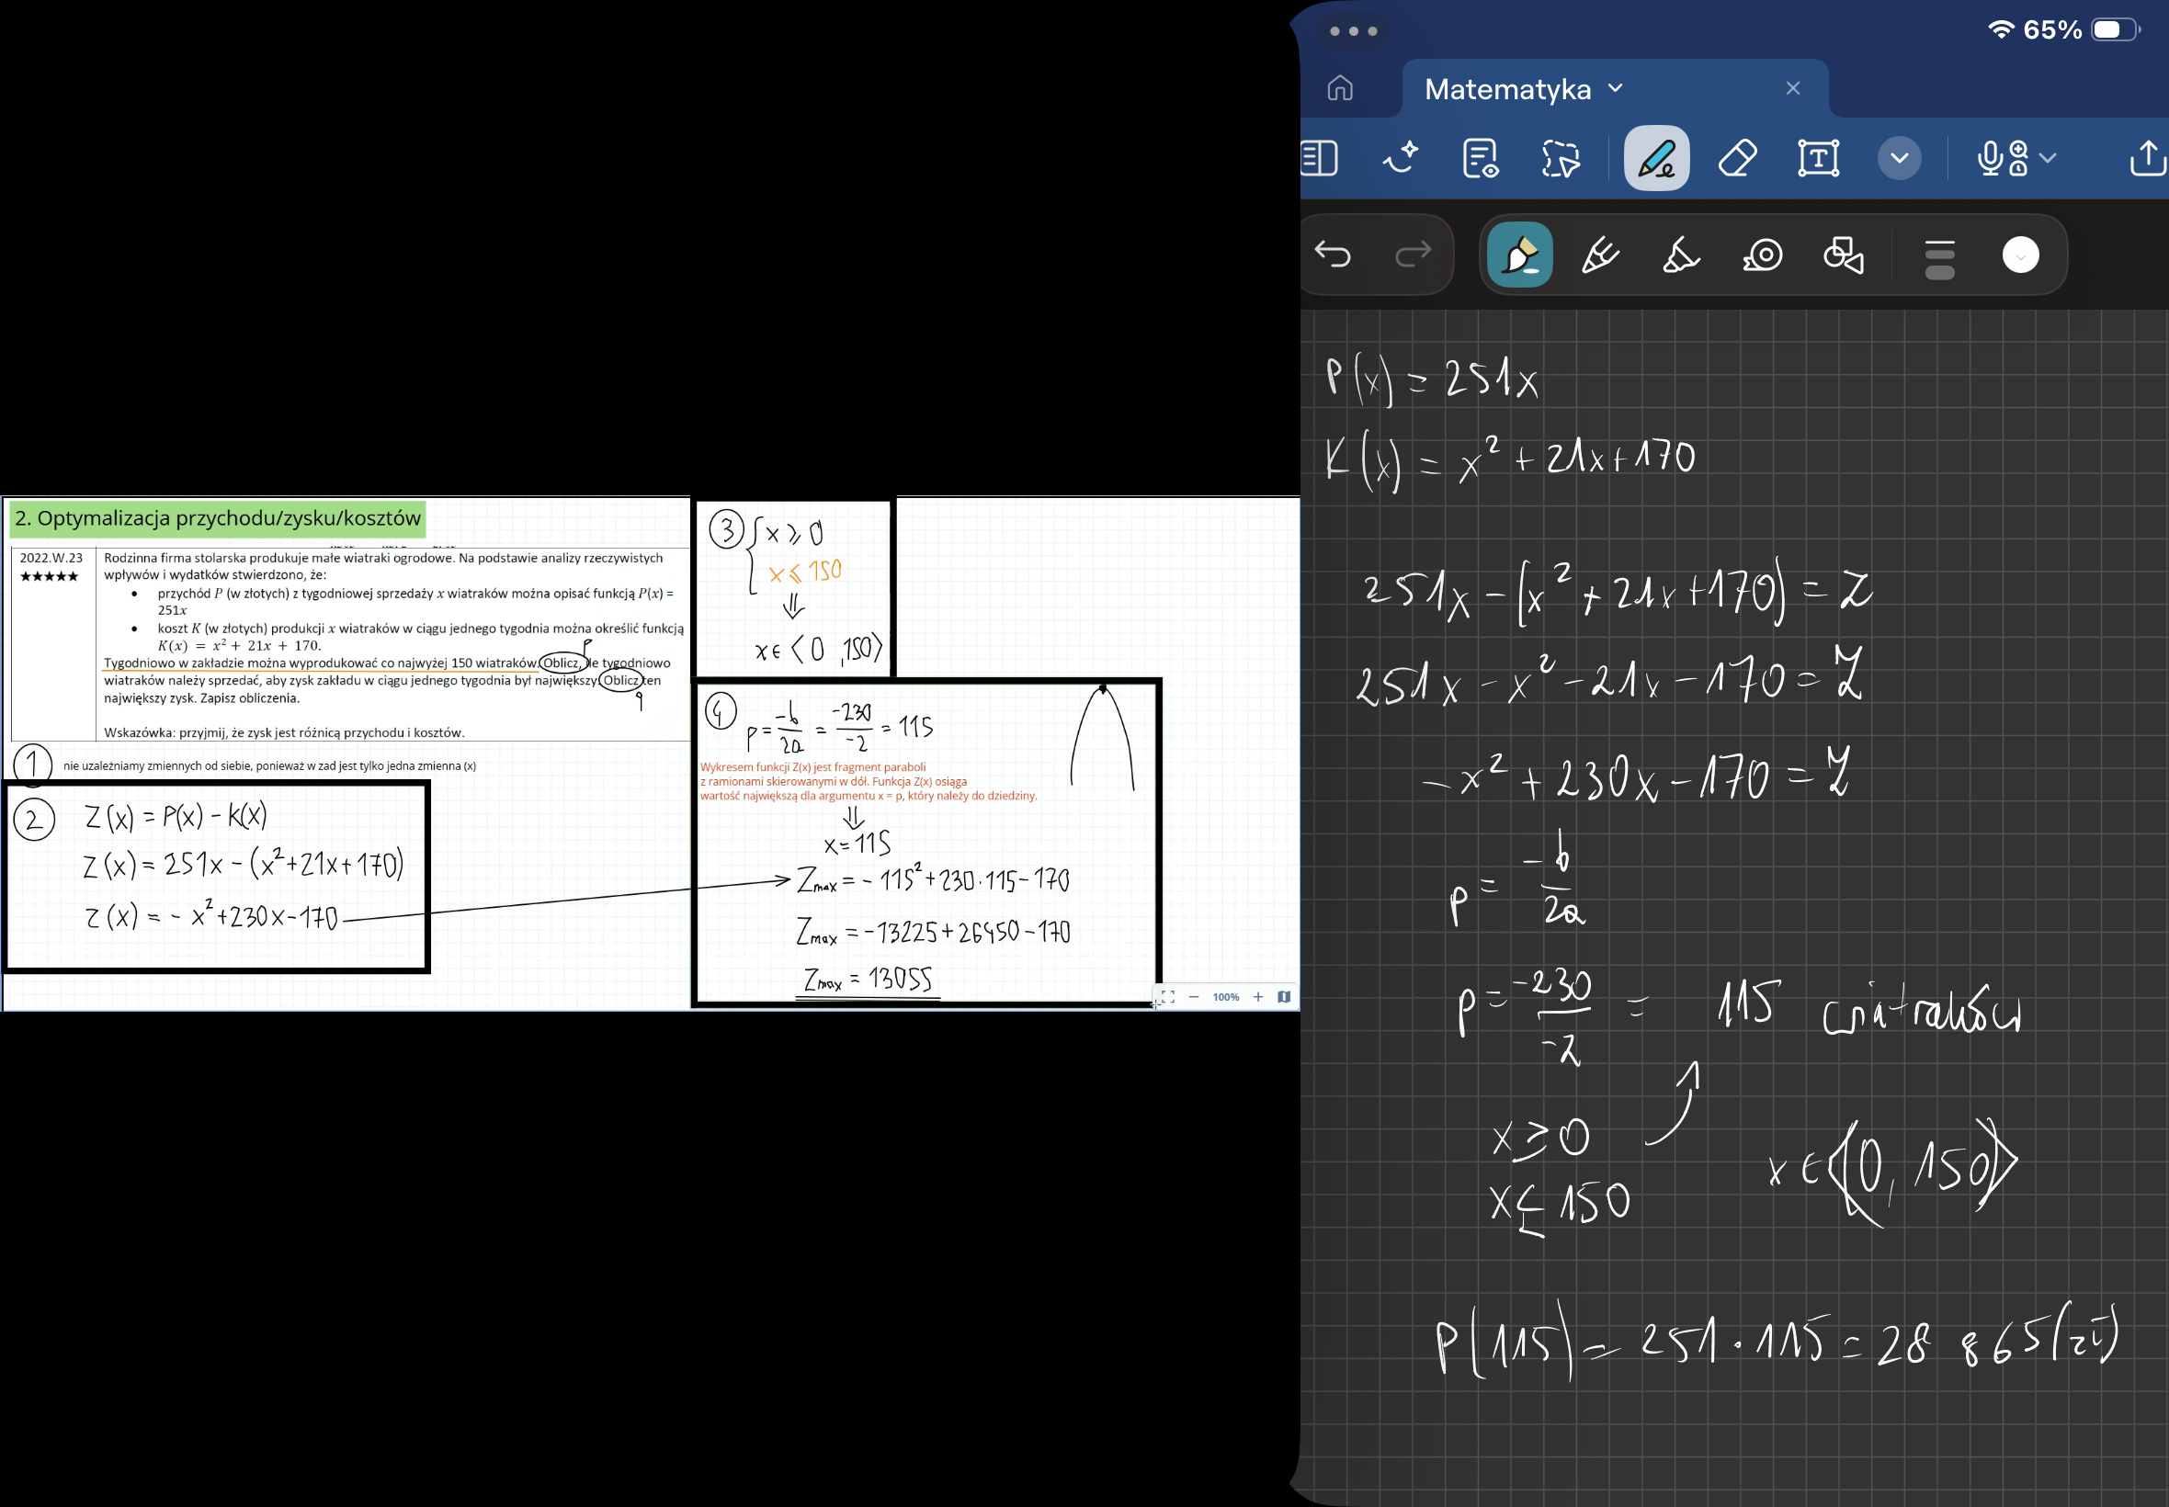Viewport: 2169px width, 1507px height.
Task: Toggle the sidebar panel view
Action: 1319,158
